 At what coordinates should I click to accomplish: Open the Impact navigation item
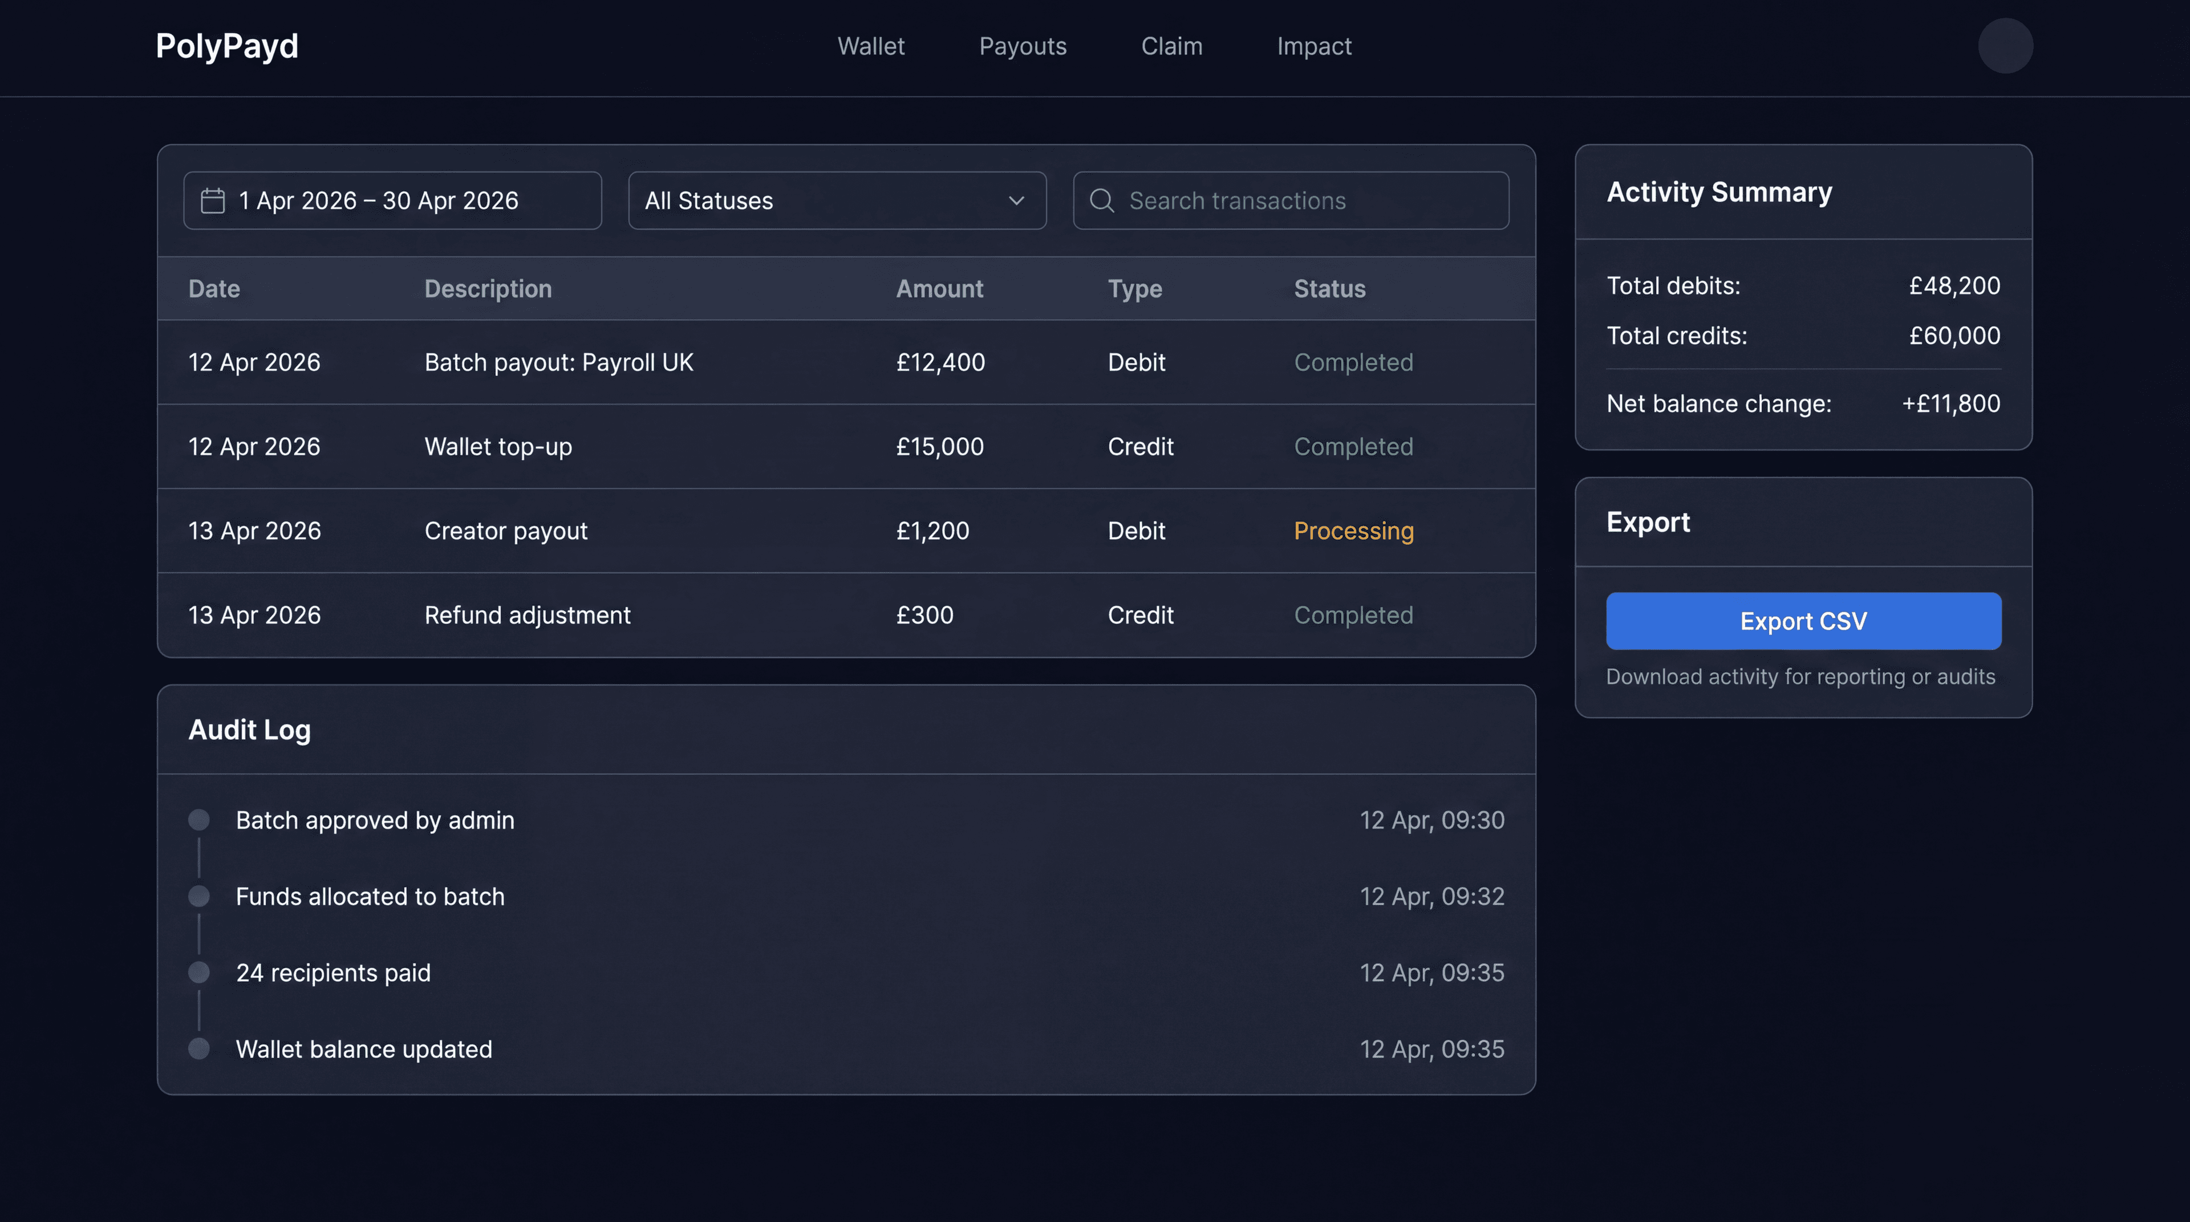pyautogui.click(x=1315, y=46)
